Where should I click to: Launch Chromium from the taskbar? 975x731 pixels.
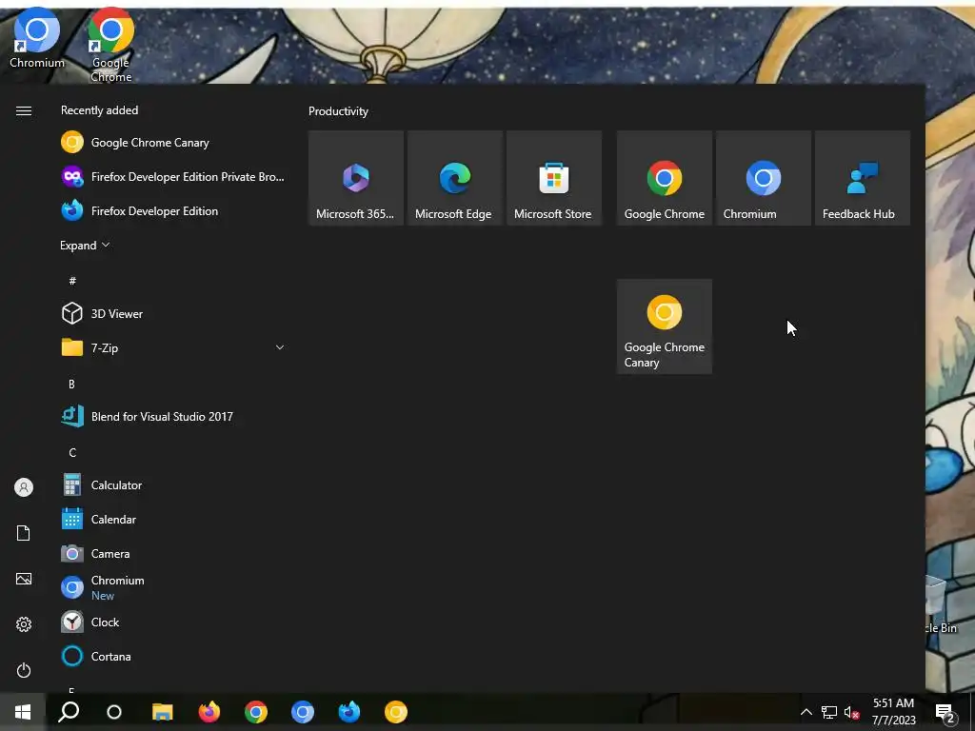pyautogui.click(x=302, y=712)
